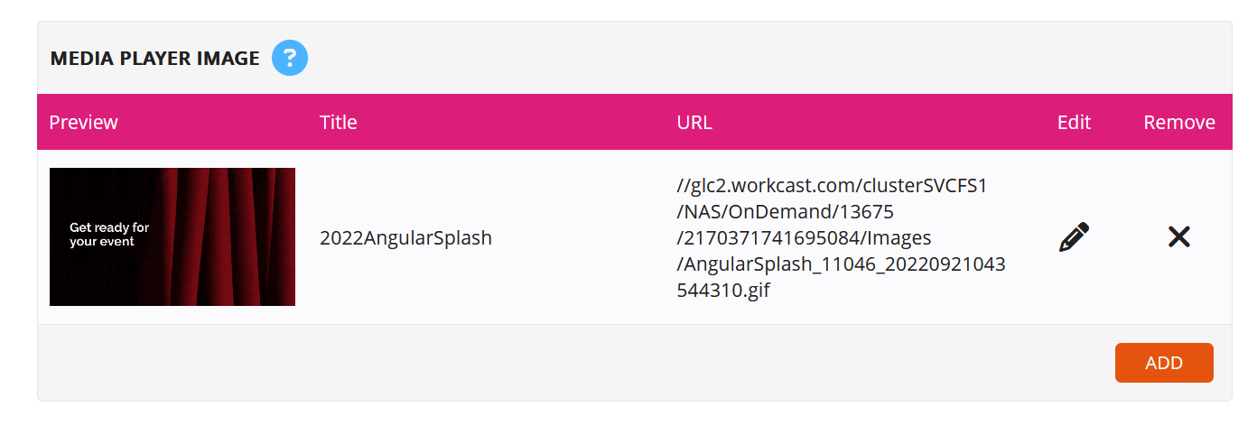Click the Remove column header
1257x435 pixels.
1179,122
